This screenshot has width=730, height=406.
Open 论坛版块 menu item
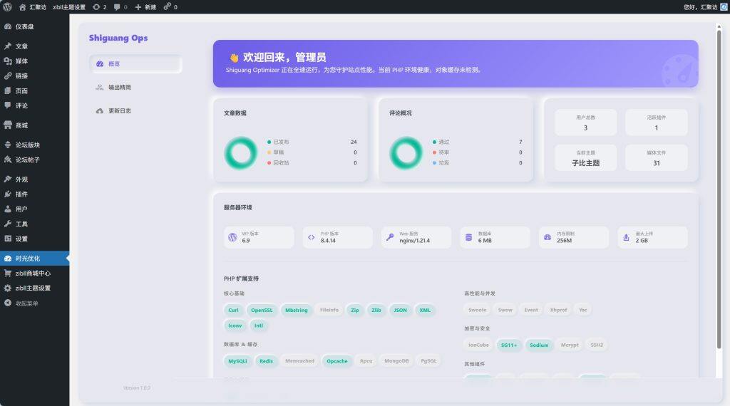34,145
